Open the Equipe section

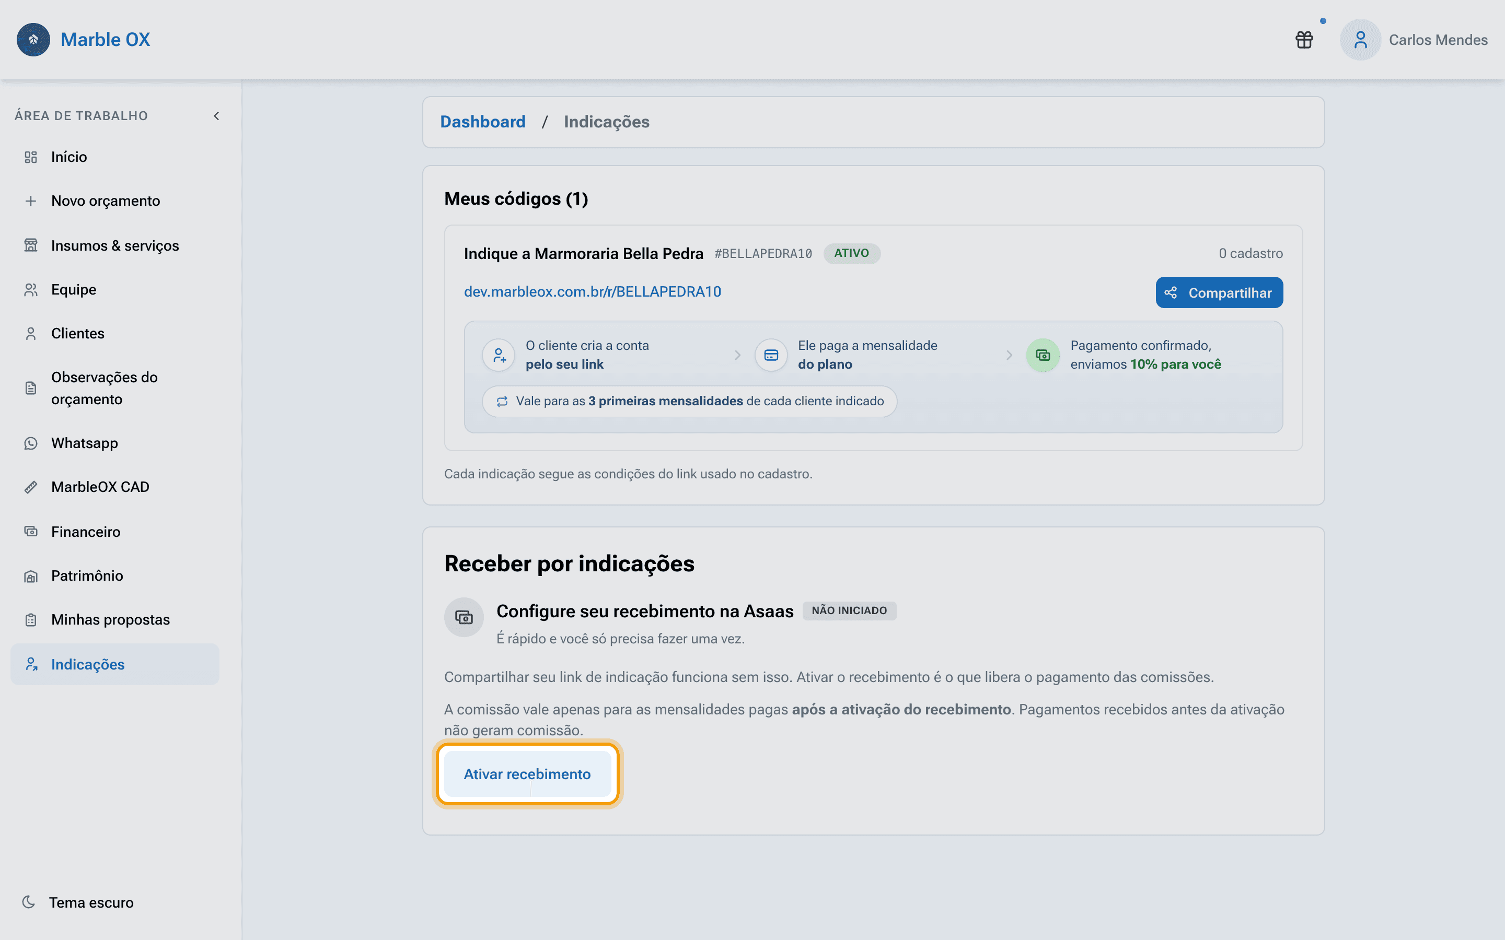click(x=115, y=290)
